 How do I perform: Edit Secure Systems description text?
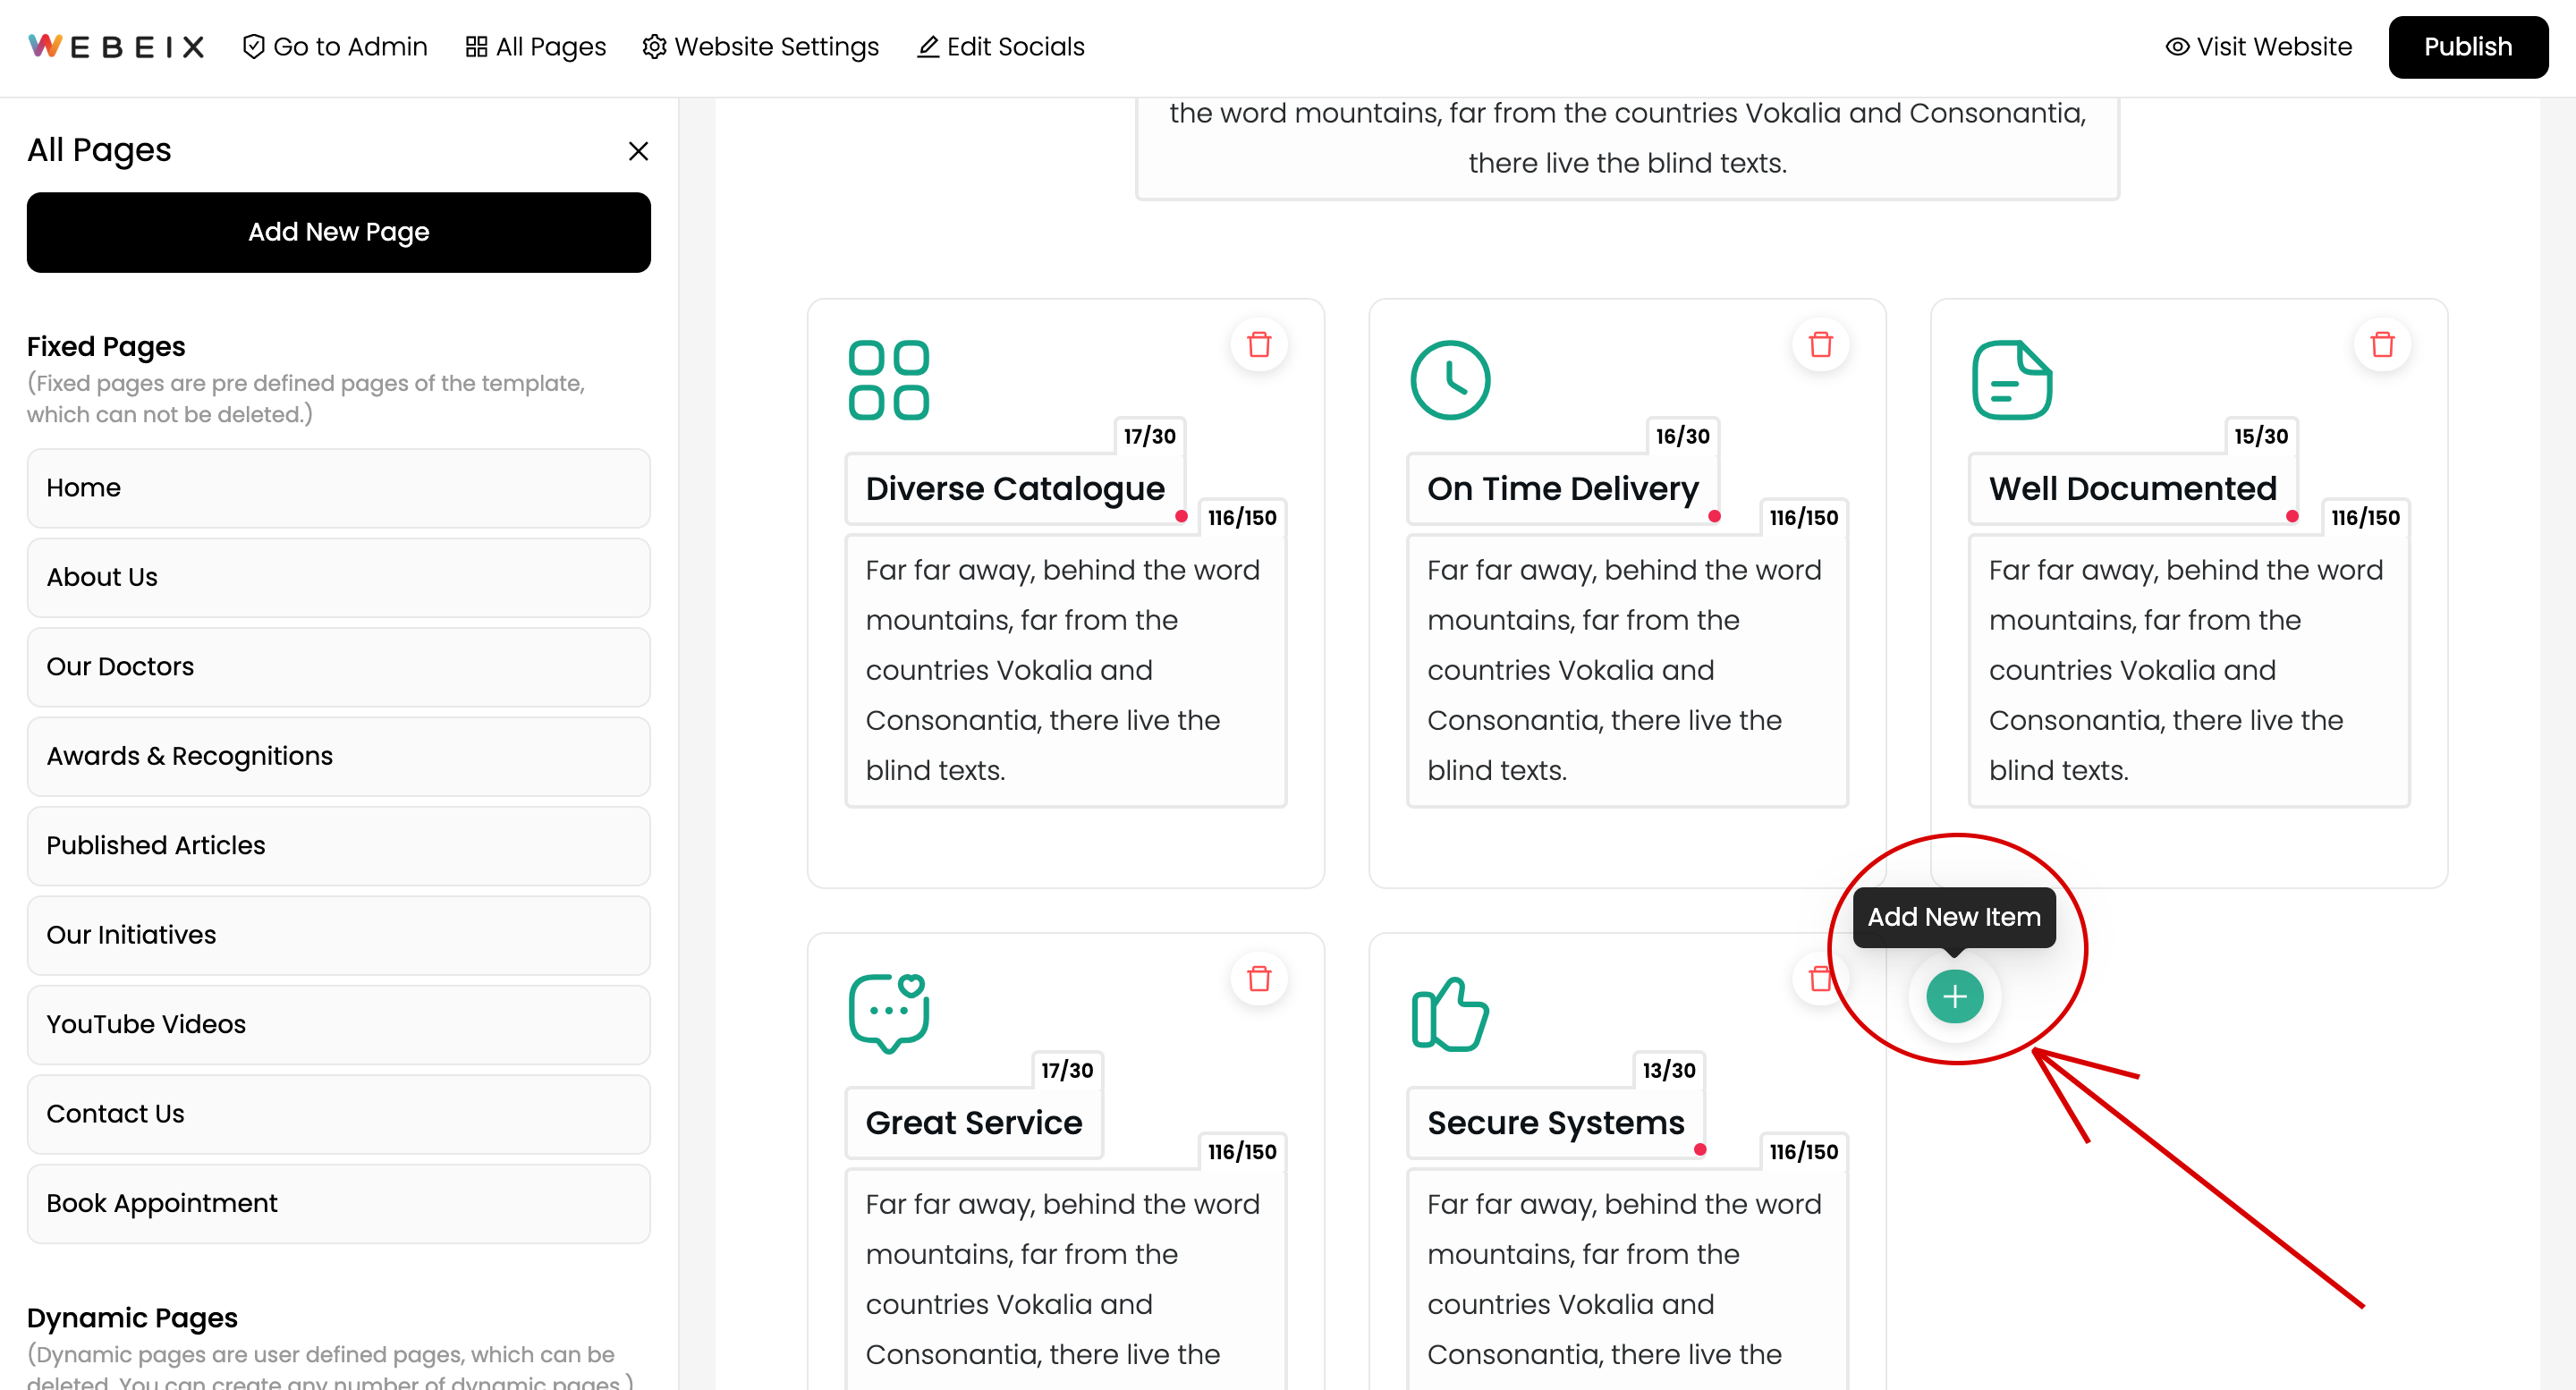(x=1627, y=1279)
